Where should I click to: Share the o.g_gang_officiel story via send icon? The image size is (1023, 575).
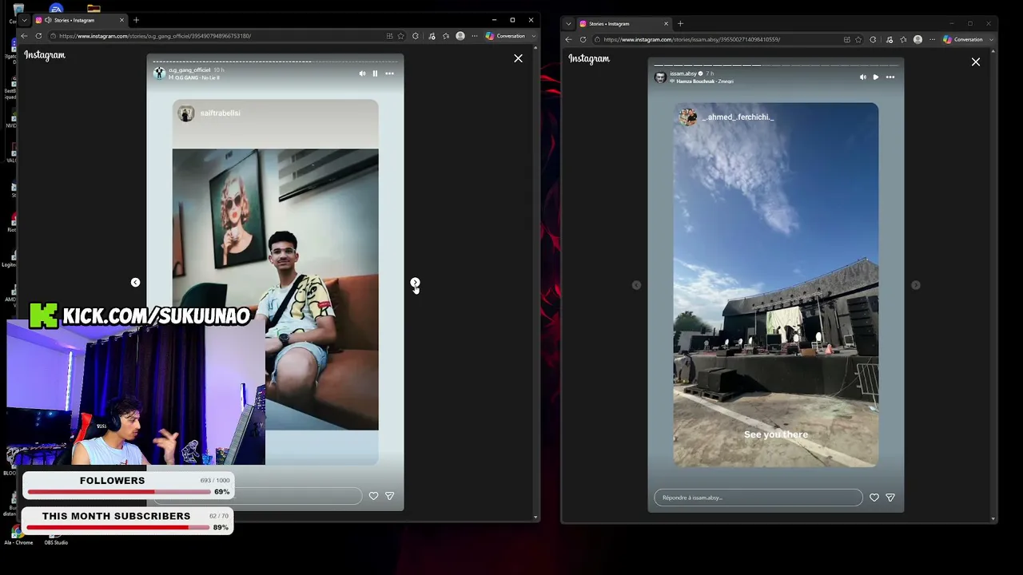(389, 496)
